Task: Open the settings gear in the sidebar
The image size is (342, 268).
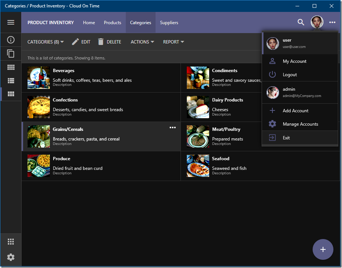Action: click(x=11, y=257)
